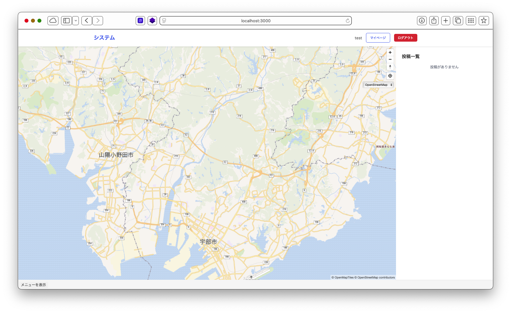Open the grid apps extension icon
511x313 pixels.
[x=471, y=21]
